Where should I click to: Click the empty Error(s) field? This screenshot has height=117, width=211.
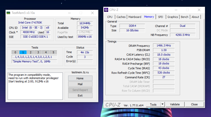(85, 61)
